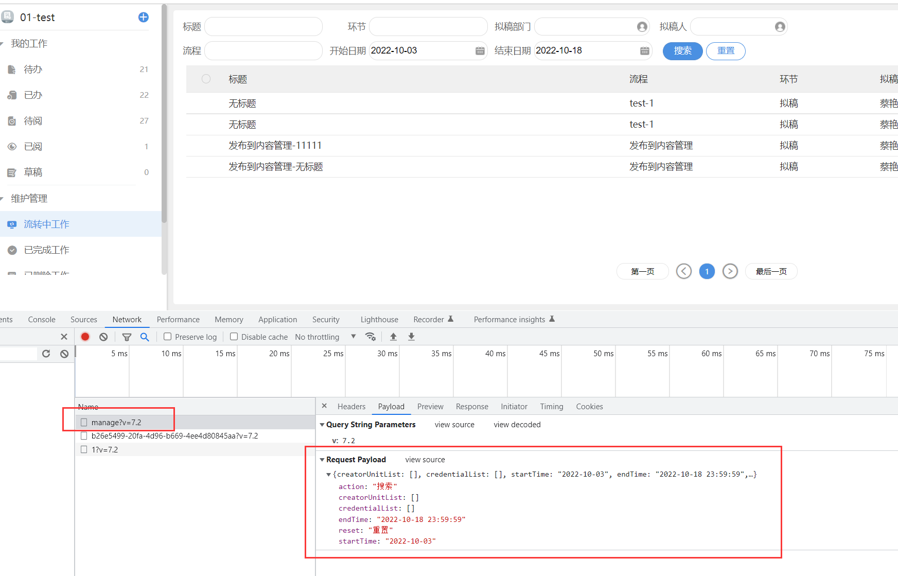Image resolution: width=898 pixels, height=576 pixels.
Task: Switch to the Sources tab in DevTools
Action: pos(84,320)
